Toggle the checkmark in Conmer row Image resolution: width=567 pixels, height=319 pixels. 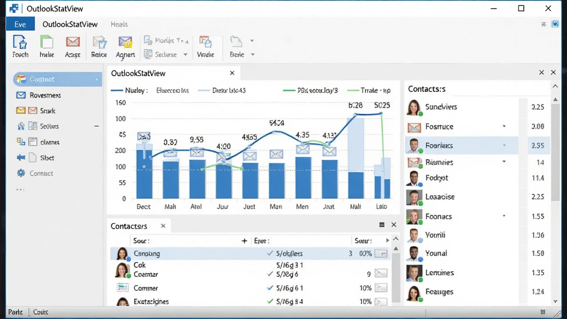[x=270, y=288]
